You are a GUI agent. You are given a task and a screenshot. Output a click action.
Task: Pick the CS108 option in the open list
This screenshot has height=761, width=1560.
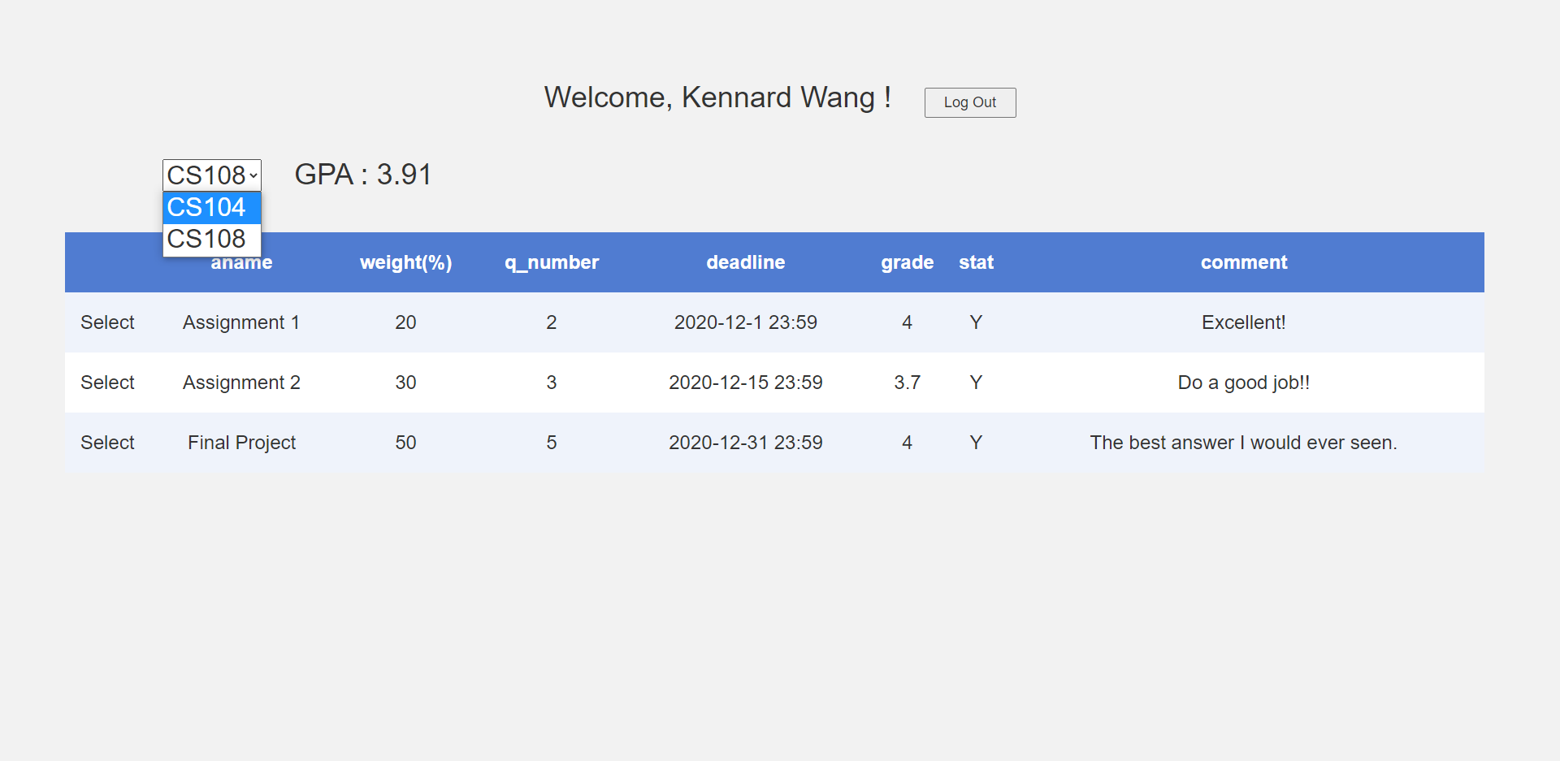click(x=211, y=240)
